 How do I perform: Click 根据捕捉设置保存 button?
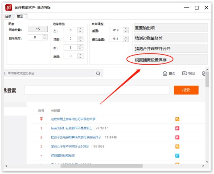coord(171,60)
